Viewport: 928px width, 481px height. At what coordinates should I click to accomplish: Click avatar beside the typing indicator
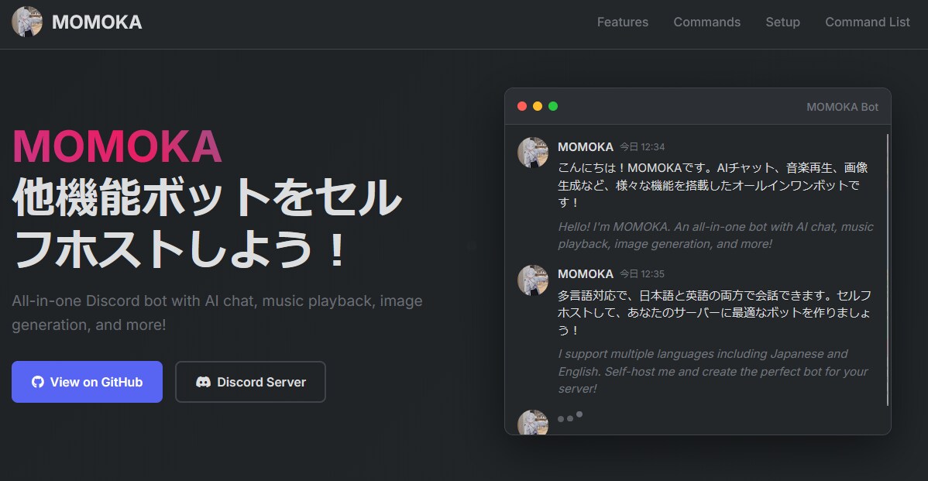pyautogui.click(x=533, y=422)
